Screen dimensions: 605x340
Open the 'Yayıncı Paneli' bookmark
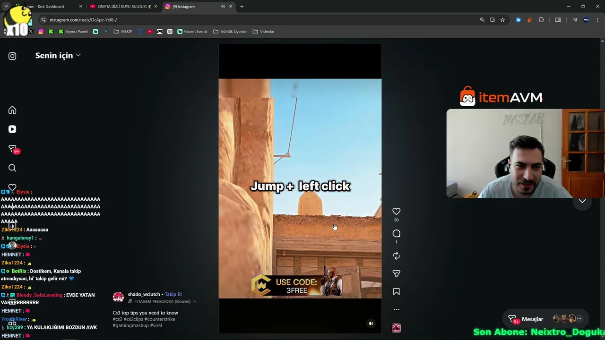tap(73, 32)
